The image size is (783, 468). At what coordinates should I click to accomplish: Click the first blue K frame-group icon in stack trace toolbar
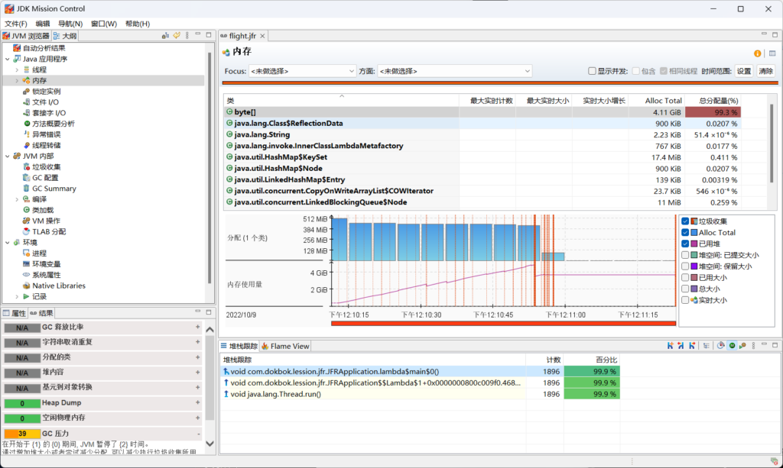[670, 345]
